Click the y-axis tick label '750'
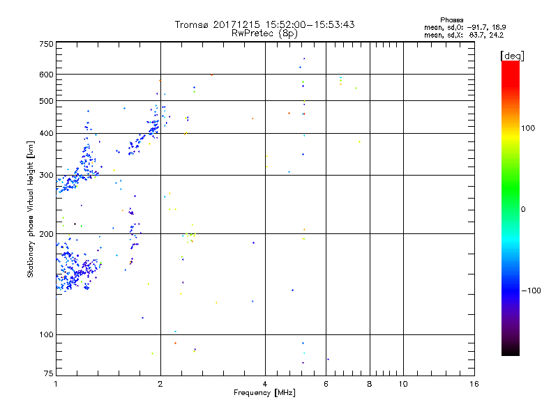 click(x=46, y=44)
